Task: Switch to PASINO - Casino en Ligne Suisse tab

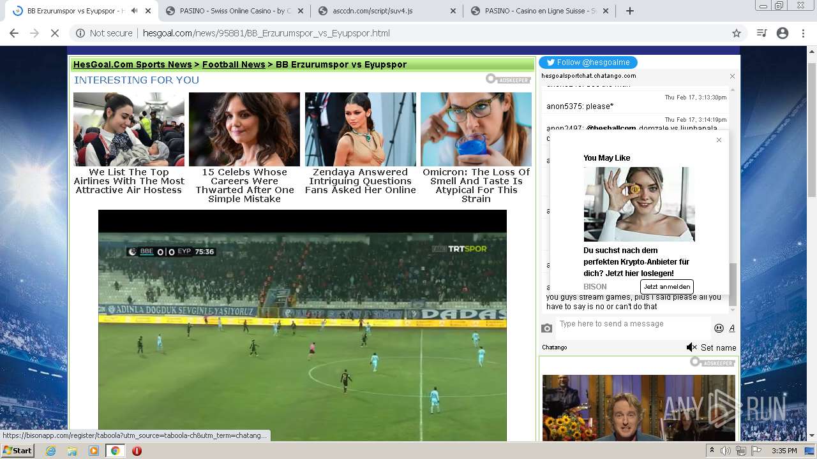Action: [541, 11]
